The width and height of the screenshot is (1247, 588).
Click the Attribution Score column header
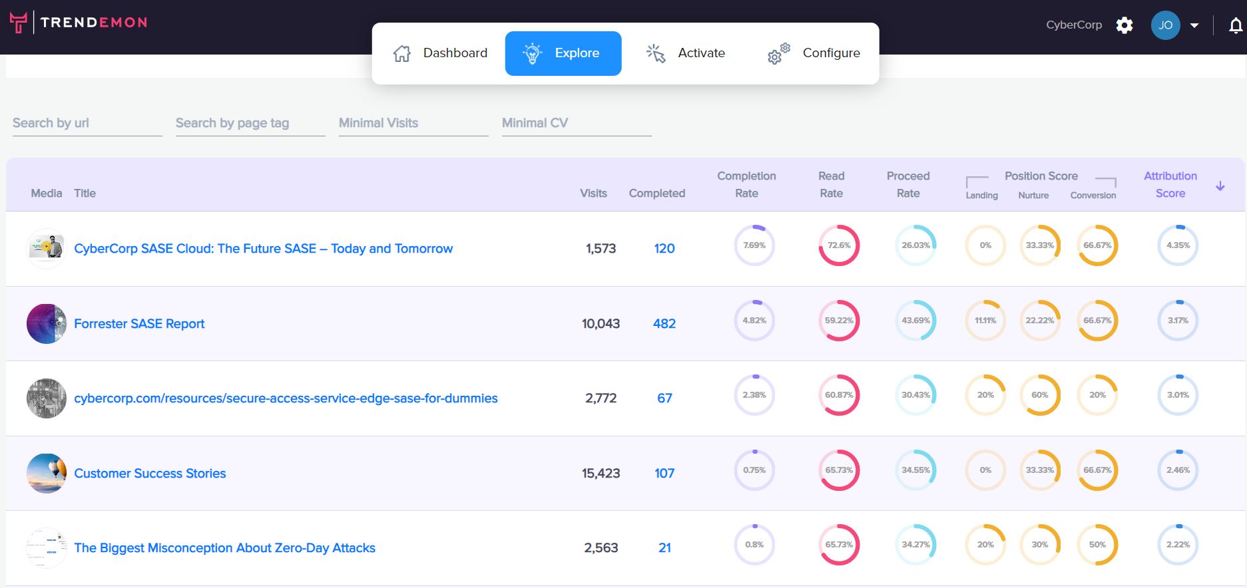1170,184
